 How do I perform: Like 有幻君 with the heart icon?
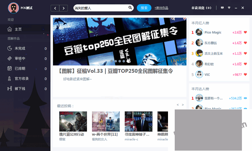(245, 64)
